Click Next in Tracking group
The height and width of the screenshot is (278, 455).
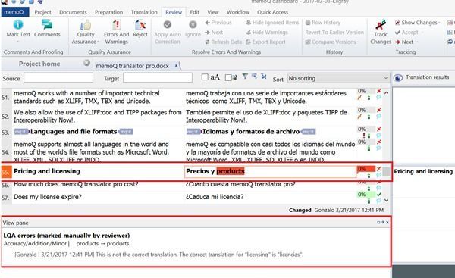coord(406,42)
